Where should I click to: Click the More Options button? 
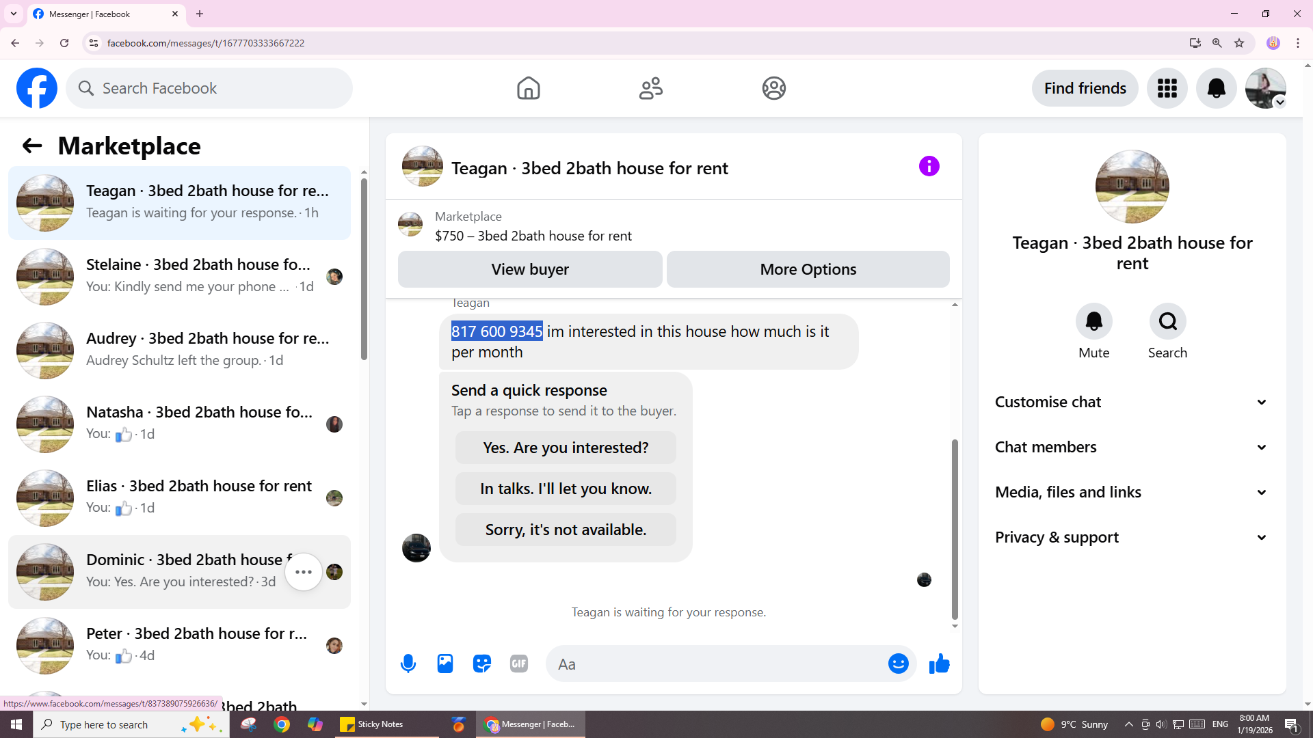(808, 269)
